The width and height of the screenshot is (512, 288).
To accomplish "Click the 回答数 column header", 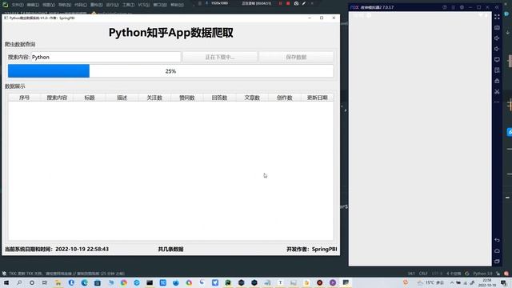I will point(219,98).
